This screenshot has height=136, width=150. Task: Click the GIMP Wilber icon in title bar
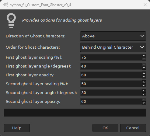tap(5, 5)
